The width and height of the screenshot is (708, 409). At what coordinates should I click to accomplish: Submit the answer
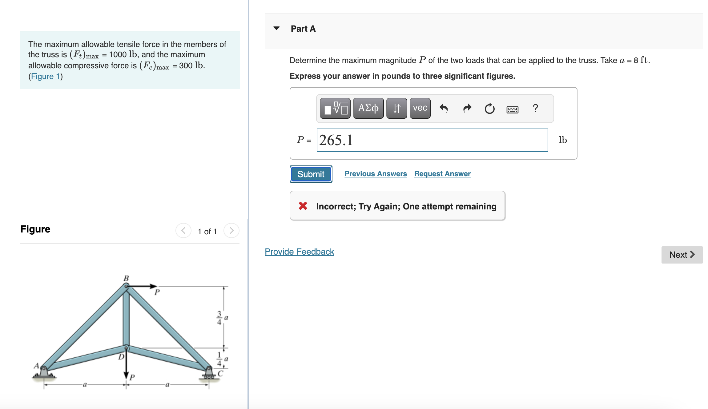pos(311,174)
